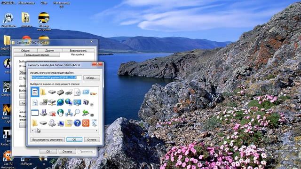Click OK in the Properties window

tap(48, 151)
